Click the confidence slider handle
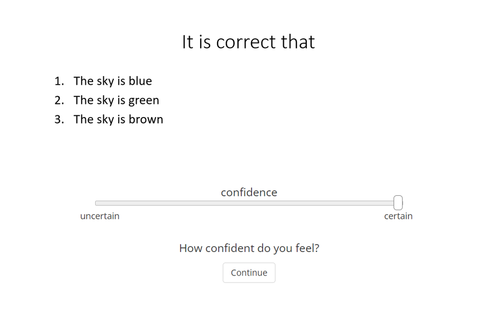 [398, 203]
